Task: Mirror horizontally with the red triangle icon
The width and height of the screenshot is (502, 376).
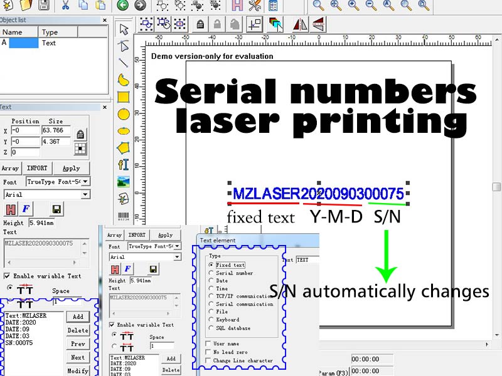Action: click(301, 24)
